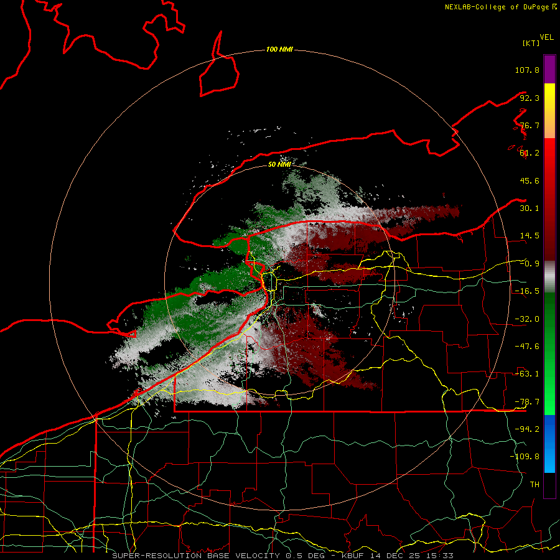Pick the yellow segment of velocity color bar

(549, 97)
